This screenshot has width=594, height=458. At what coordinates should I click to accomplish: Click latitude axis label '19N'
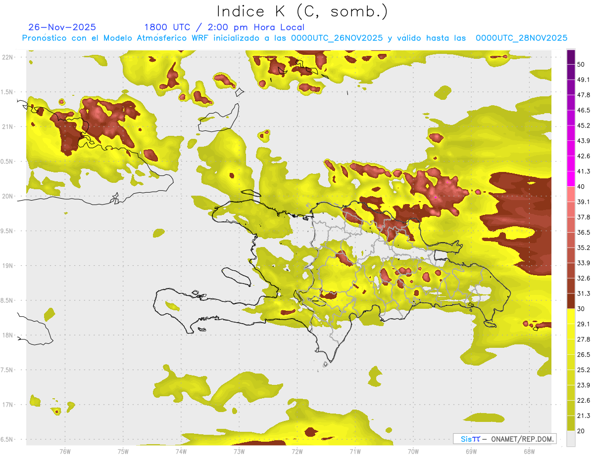[7, 266]
